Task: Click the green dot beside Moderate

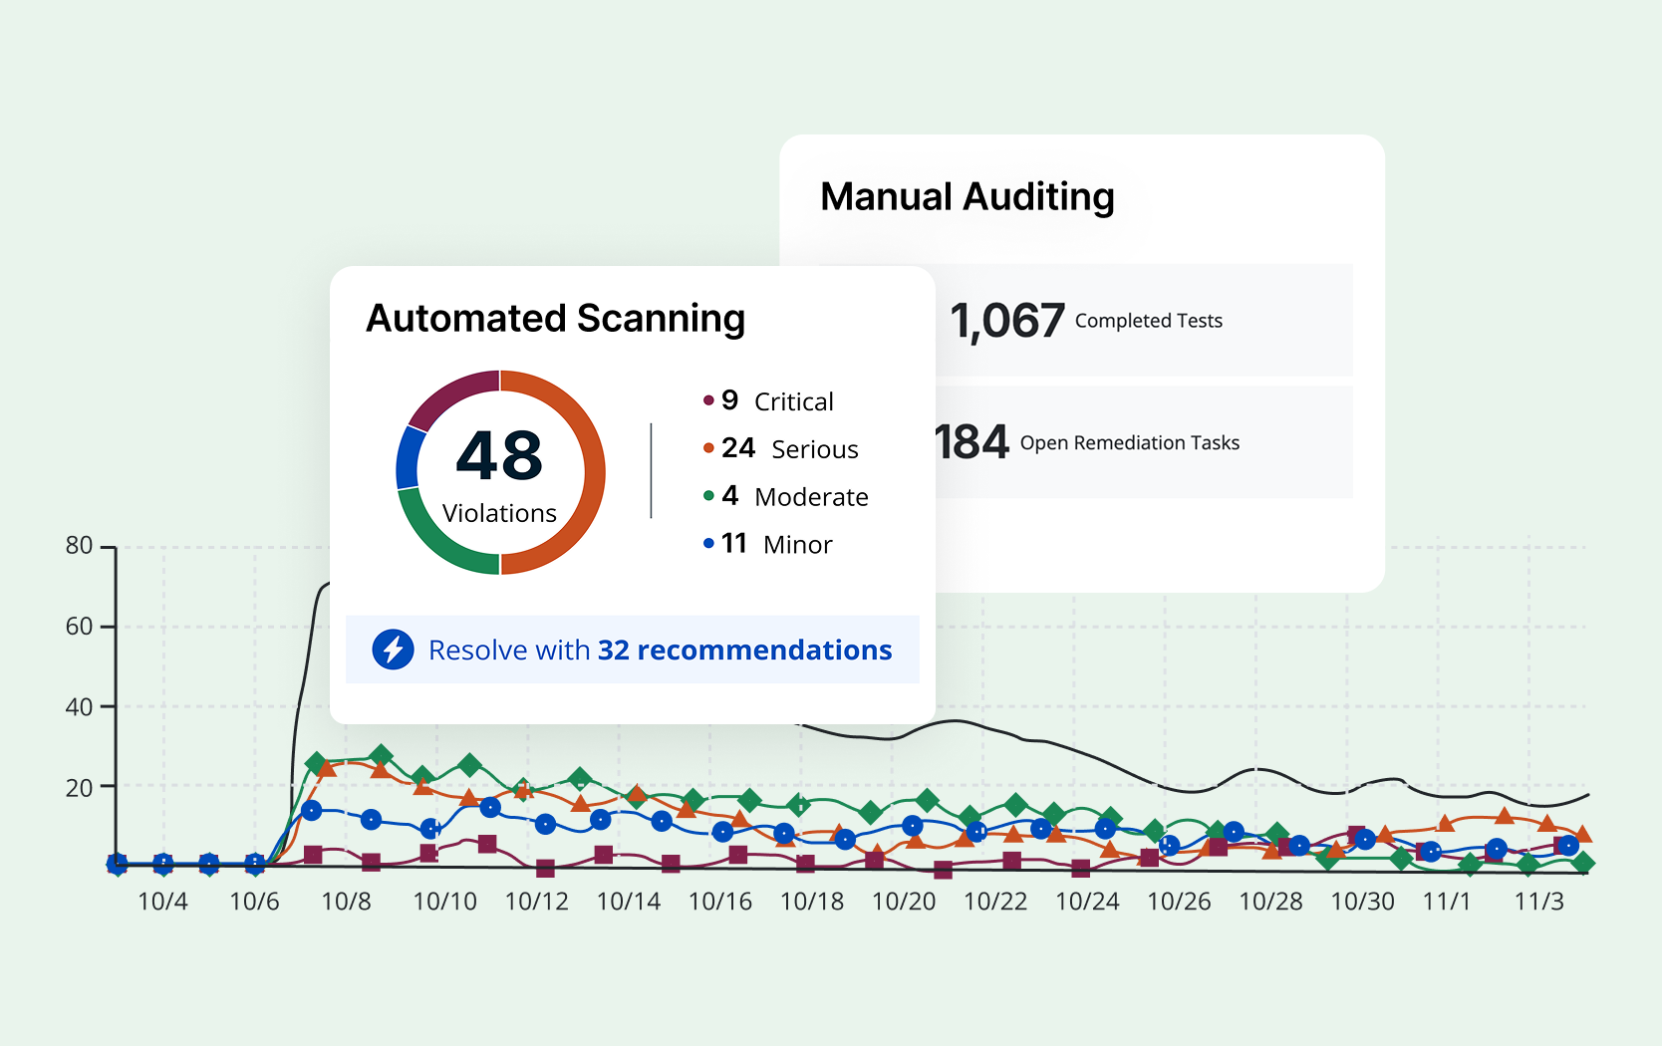Action: pyautogui.click(x=708, y=496)
